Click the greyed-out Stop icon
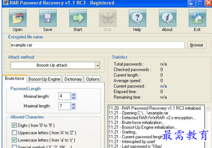Image resolution: width=212 pixels, height=148 pixels. pos(108,18)
